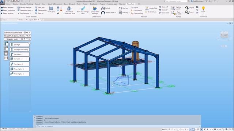Open the Spiral polyline dropdown
The width and height of the screenshot is (234, 131).
coord(30,13)
